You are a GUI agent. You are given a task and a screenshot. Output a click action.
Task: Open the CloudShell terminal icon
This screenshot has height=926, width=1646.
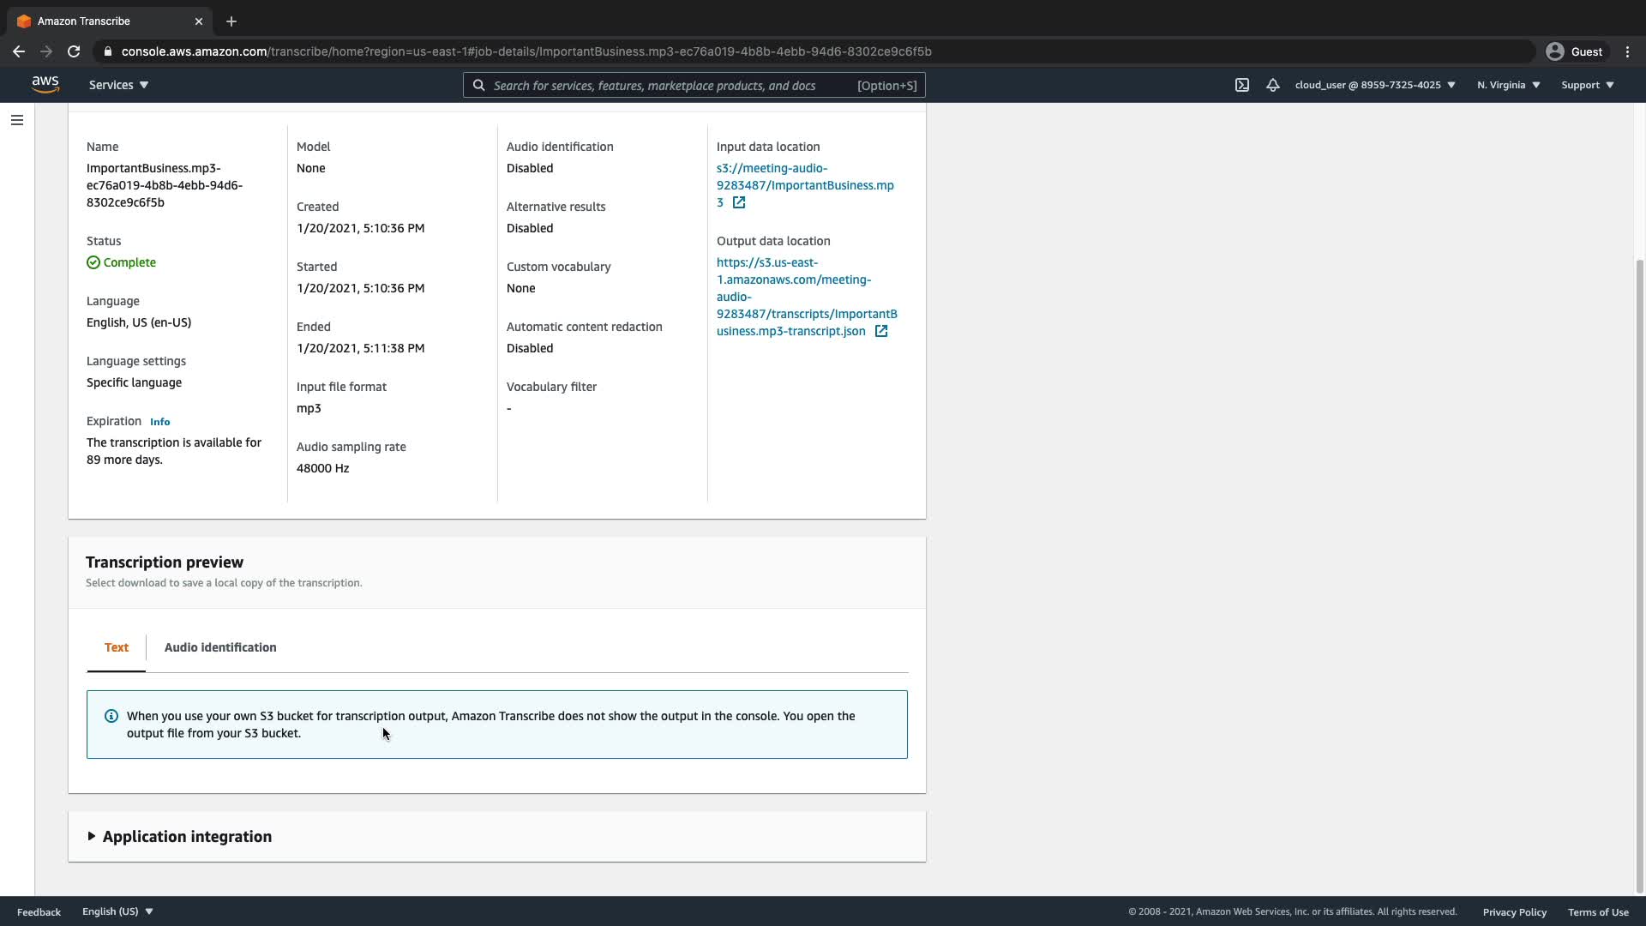[x=1241, y=85]
